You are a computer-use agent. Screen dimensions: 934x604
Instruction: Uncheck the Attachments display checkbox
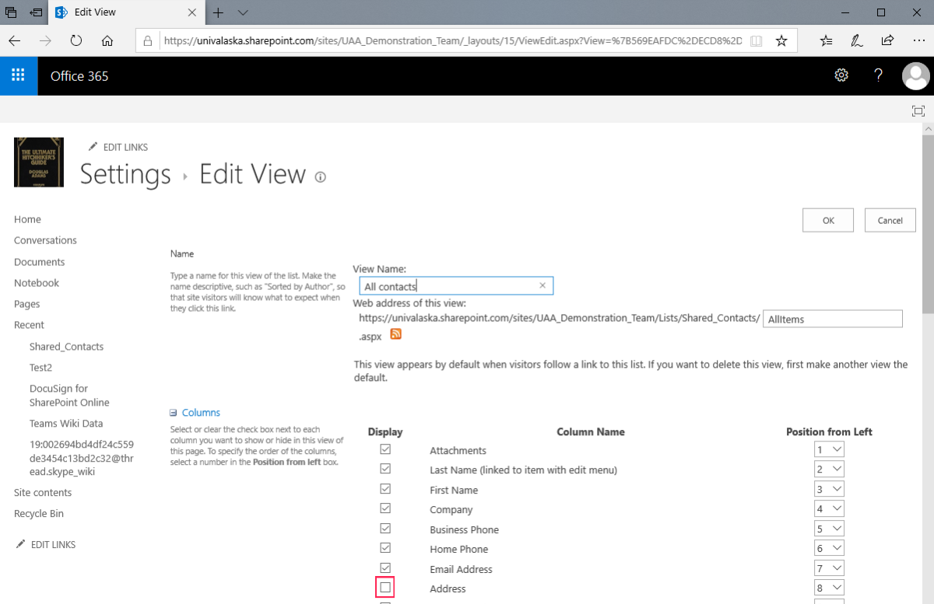pyautogui.click(x=385, y=449)
